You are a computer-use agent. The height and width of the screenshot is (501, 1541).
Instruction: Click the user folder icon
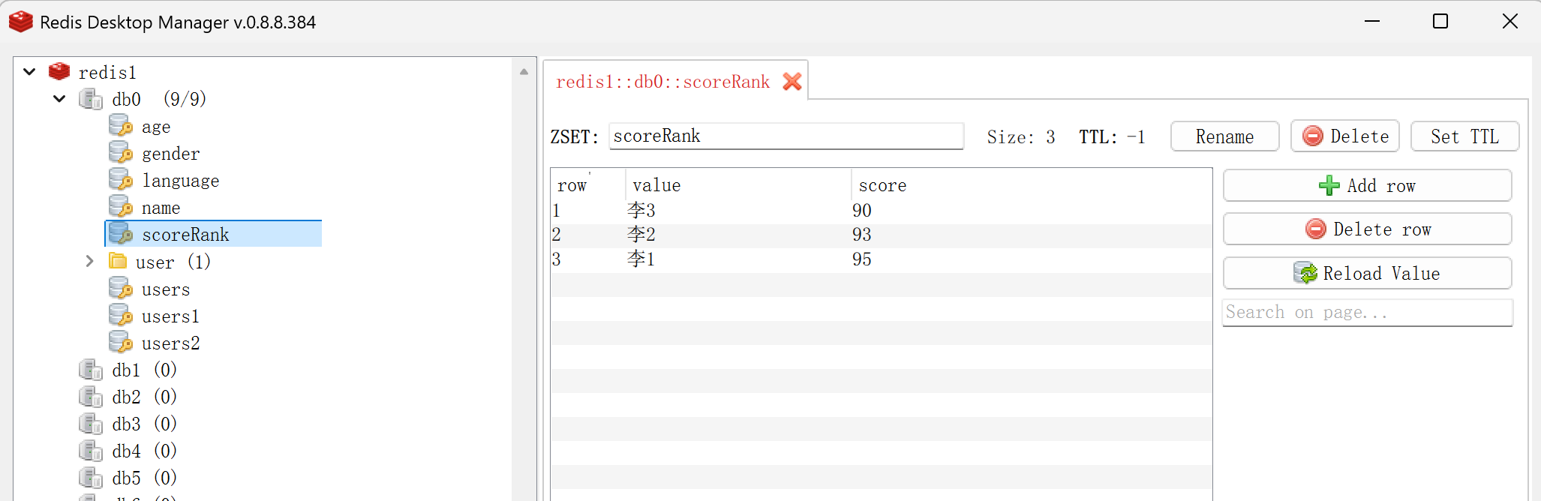(x=118, y=261)
